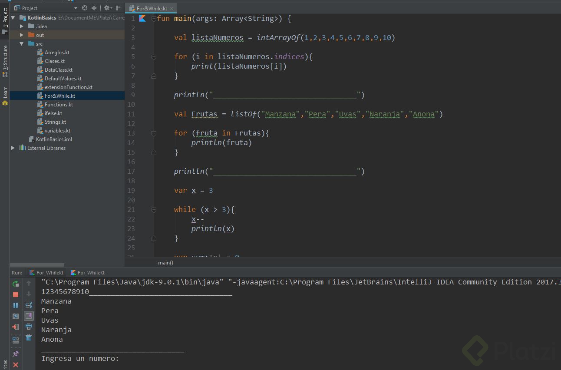Toggle soft-wrap in the console

tap(29, 305)
